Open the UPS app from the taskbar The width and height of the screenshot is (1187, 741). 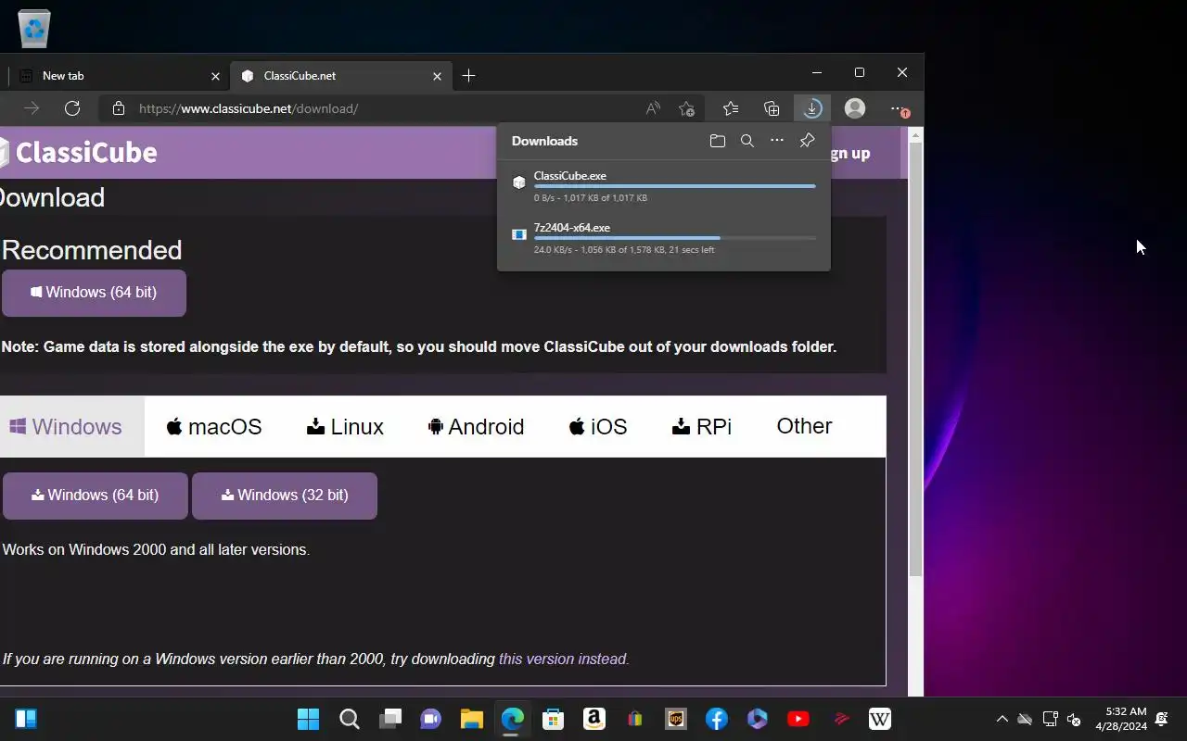675,719
